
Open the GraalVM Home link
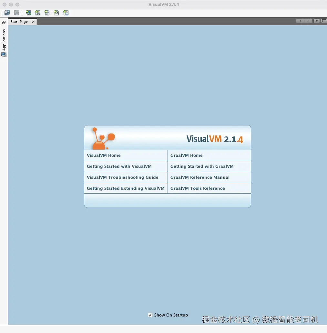(x=186, y=155)
